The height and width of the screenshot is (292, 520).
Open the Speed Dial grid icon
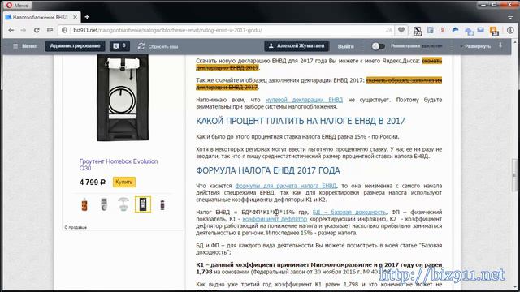point(50,30)
